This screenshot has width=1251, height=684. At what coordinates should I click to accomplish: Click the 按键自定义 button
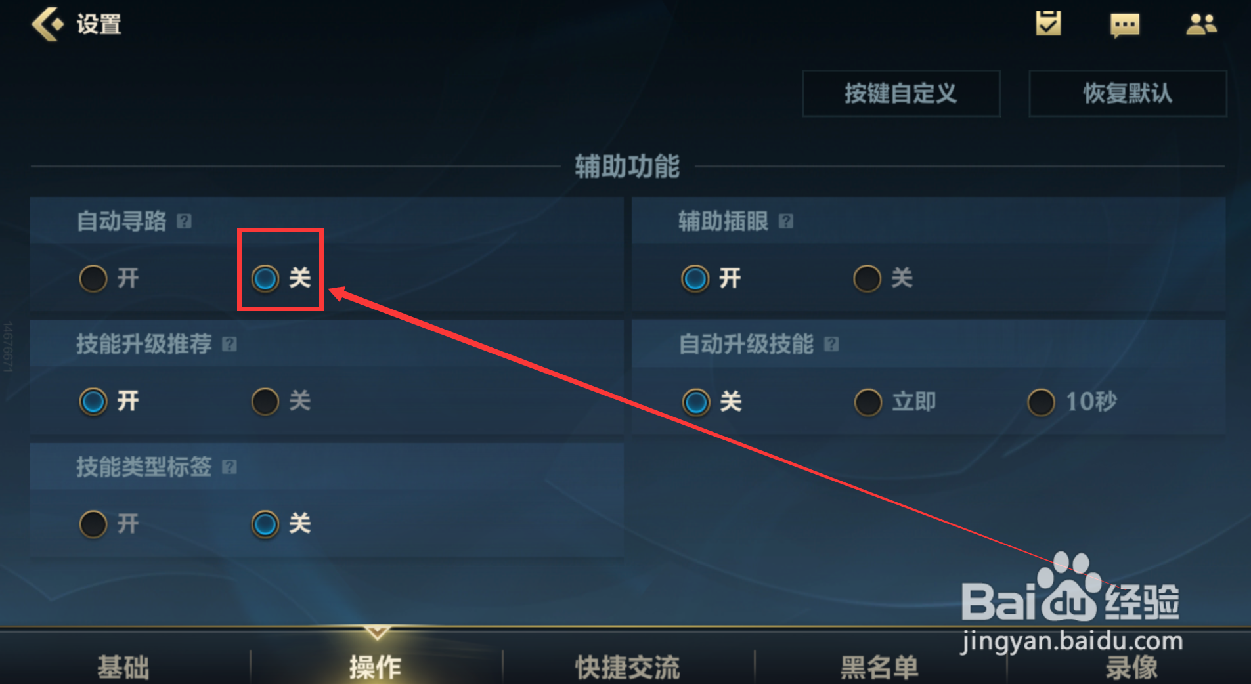901,93
